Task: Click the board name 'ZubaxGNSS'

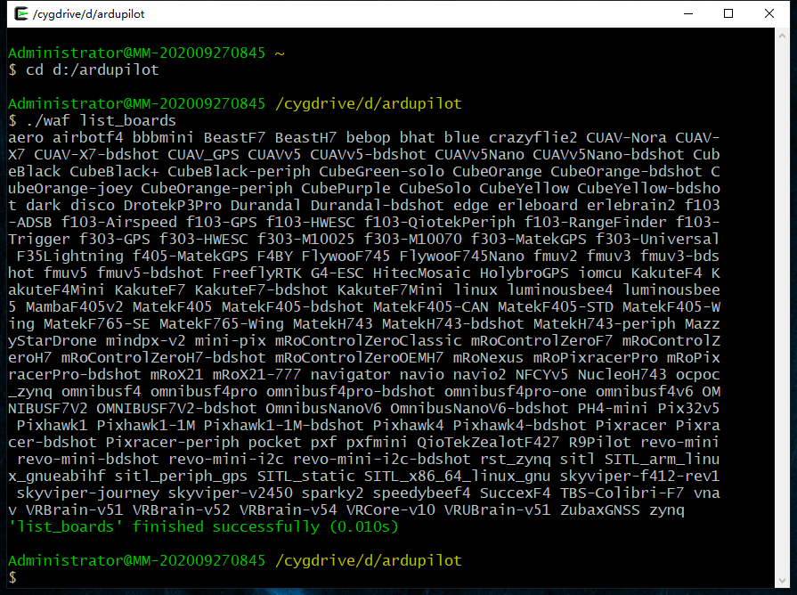Action: pos(600,509)
